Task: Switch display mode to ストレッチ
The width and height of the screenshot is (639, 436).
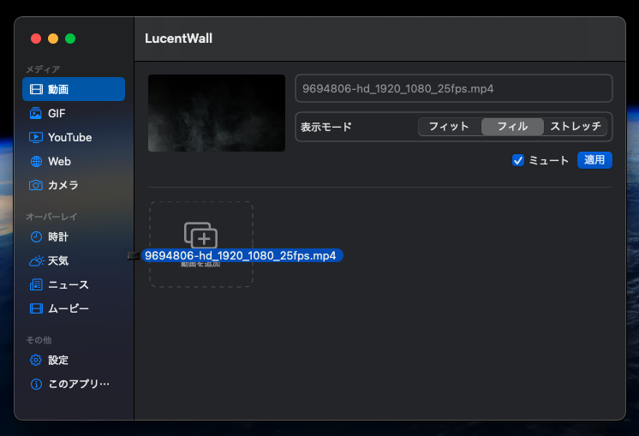Action: [576, 127]
